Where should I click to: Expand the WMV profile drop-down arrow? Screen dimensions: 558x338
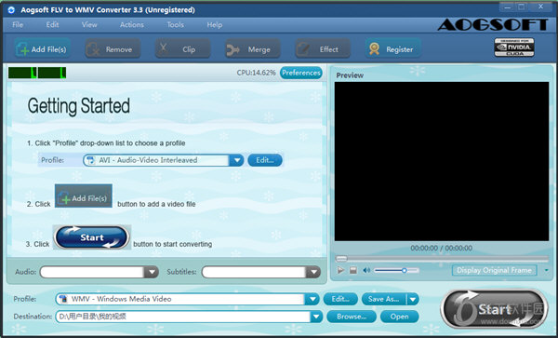312,299
